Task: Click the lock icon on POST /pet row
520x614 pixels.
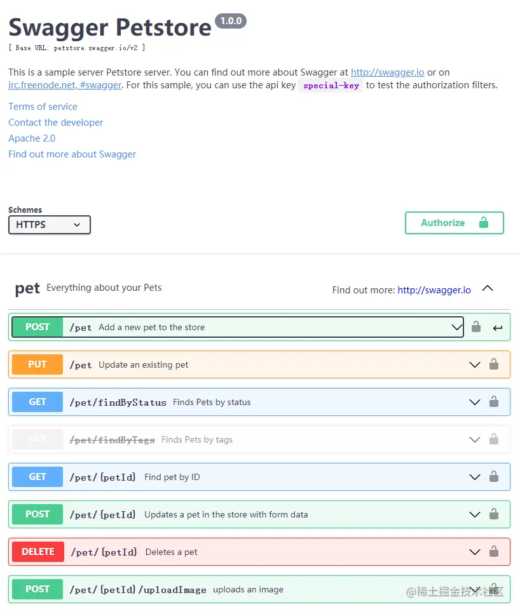Action: pyautogui.click(x=476, y=326)
